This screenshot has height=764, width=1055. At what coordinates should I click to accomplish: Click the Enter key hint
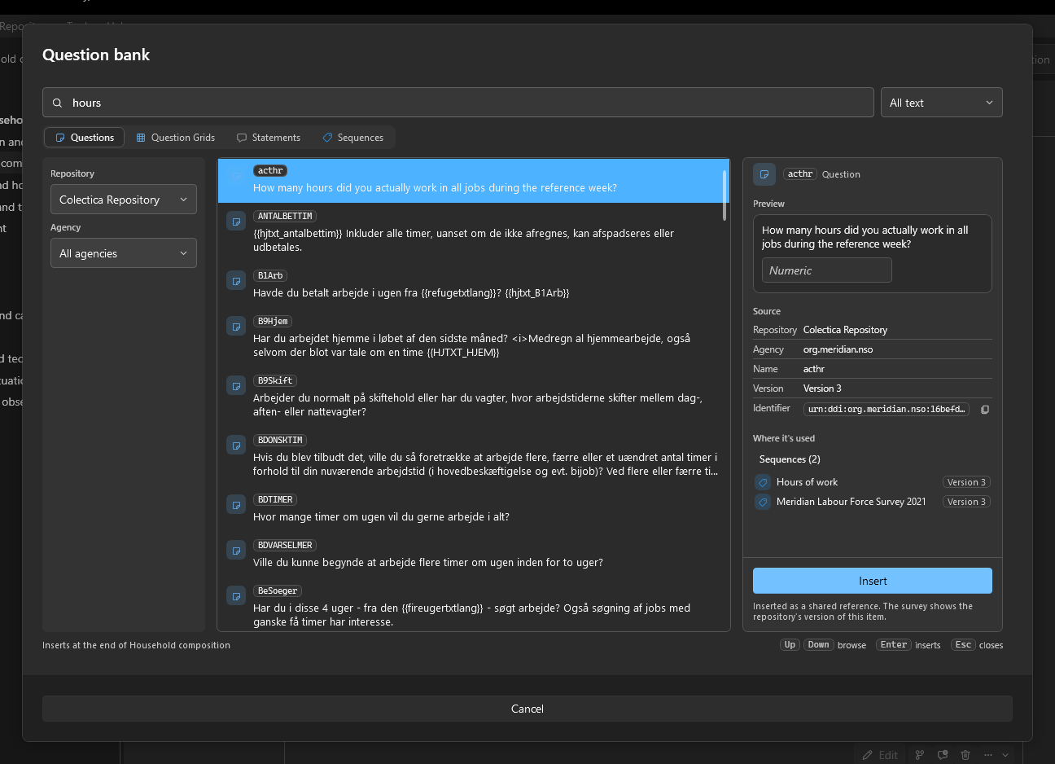coord(894,645)
